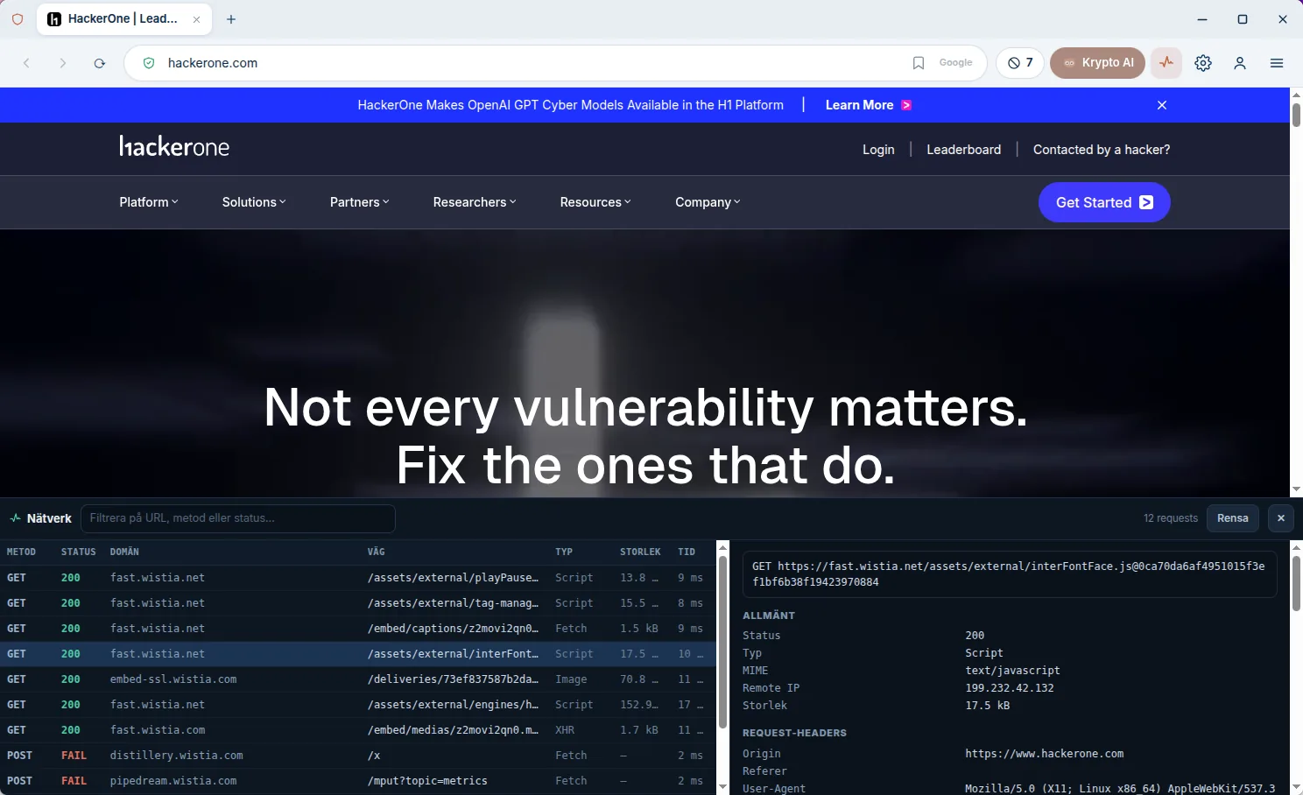Click the '12 requests' counter
The image size is (1303, 795).
(x=1171, y=518)
